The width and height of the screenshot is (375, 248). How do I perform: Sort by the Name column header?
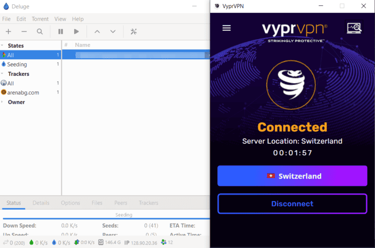[83, 45]
